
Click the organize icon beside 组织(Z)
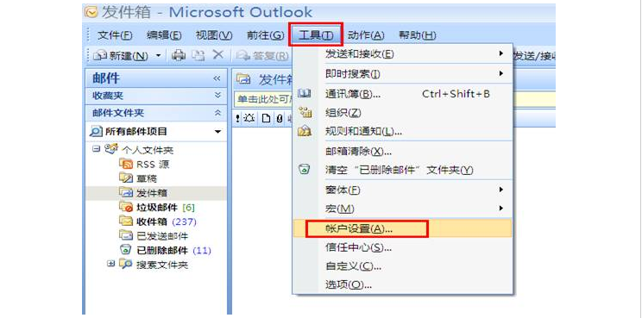tap(305, 111)
